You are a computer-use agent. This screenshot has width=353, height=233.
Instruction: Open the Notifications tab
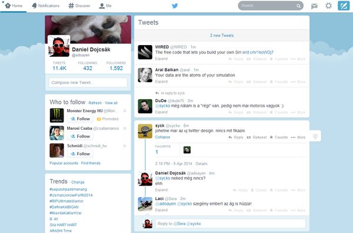point(46,6)
